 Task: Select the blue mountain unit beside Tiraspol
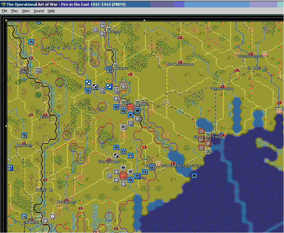tap(138, 111)
